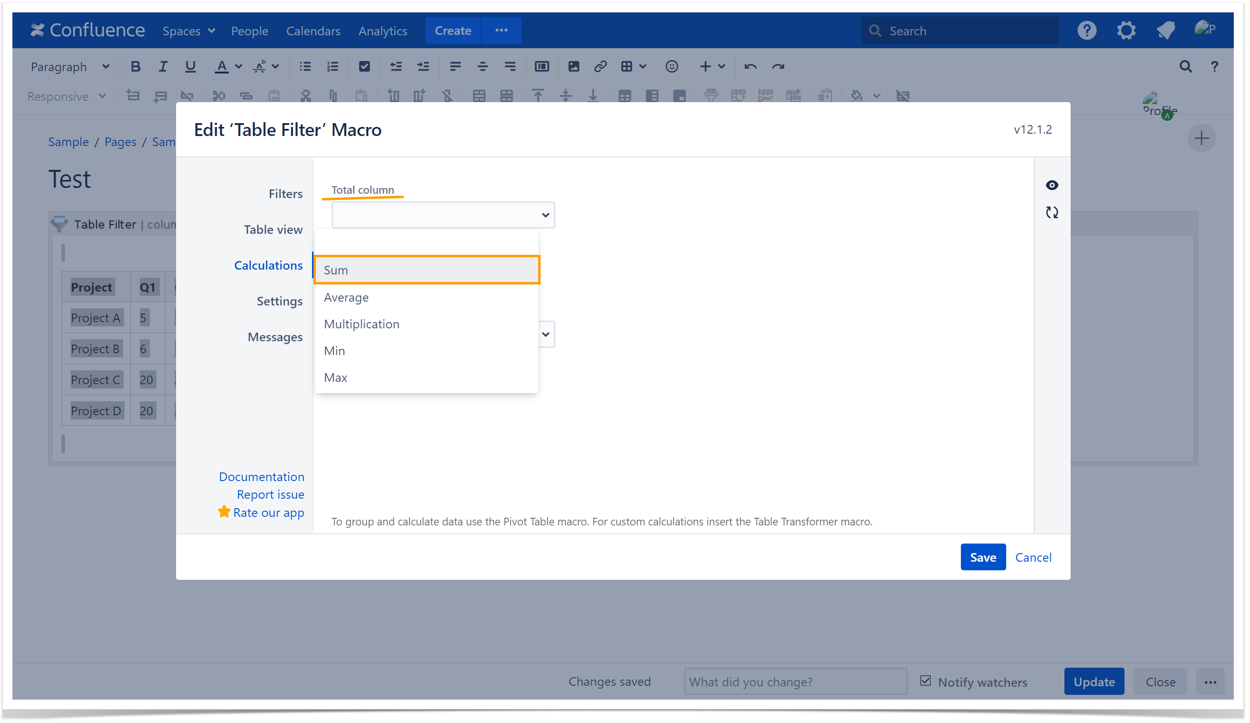This screenshot has height=723, width=1250.
Task: Open the Spaces menu dropdown
Action: 188,31
